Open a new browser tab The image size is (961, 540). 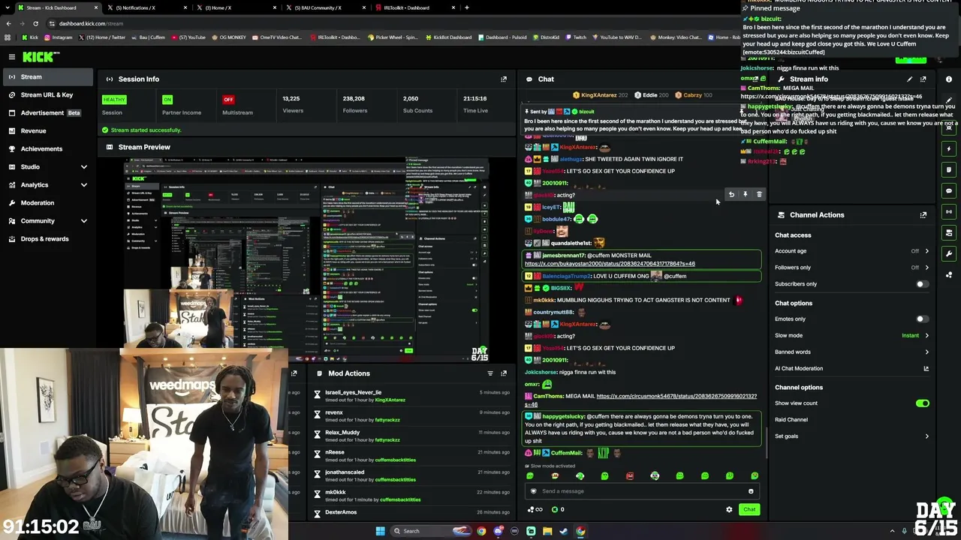(x=467, y=7)
